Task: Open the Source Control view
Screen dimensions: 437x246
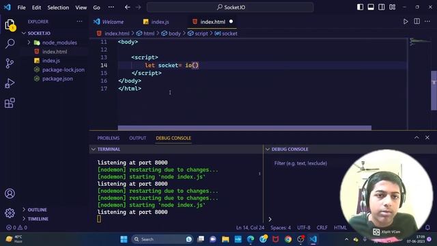Action: [10, 64]
